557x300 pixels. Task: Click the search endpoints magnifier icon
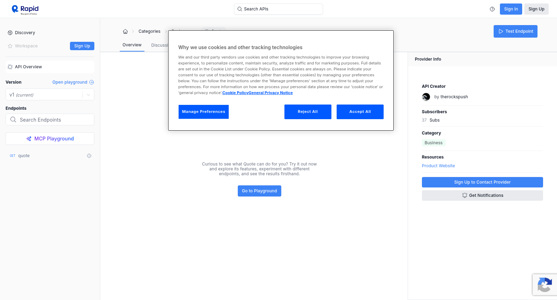click(13, 120)
